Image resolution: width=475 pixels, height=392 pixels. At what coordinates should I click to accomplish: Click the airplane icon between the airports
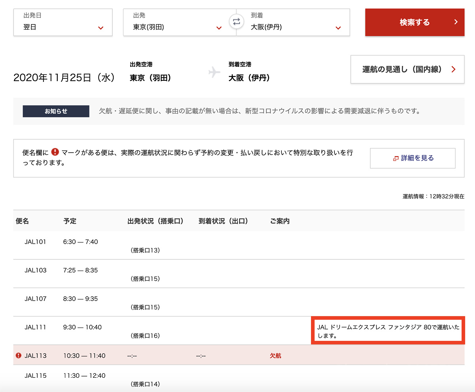pos(214,72)
